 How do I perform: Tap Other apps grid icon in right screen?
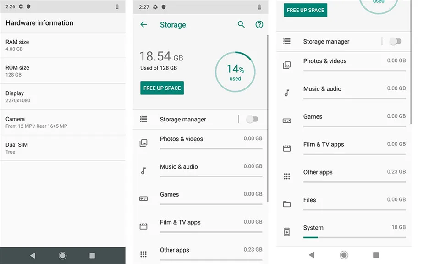coord(287,176)
